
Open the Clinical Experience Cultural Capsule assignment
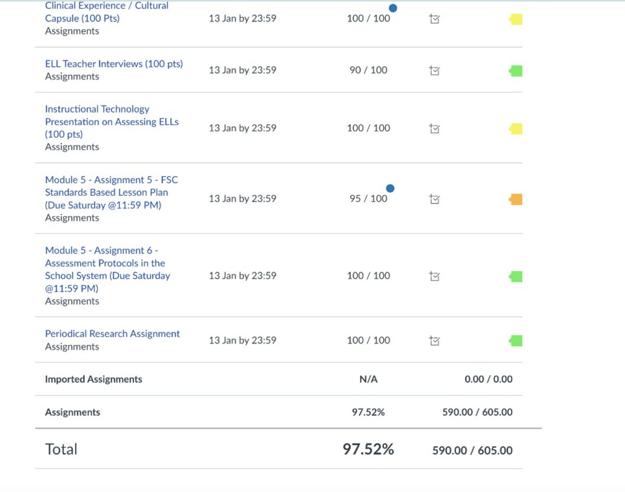click(x=106, y=12)
